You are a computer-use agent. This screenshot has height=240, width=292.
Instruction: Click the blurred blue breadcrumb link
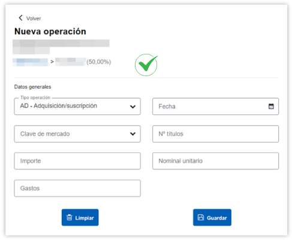tap(30, 62)
